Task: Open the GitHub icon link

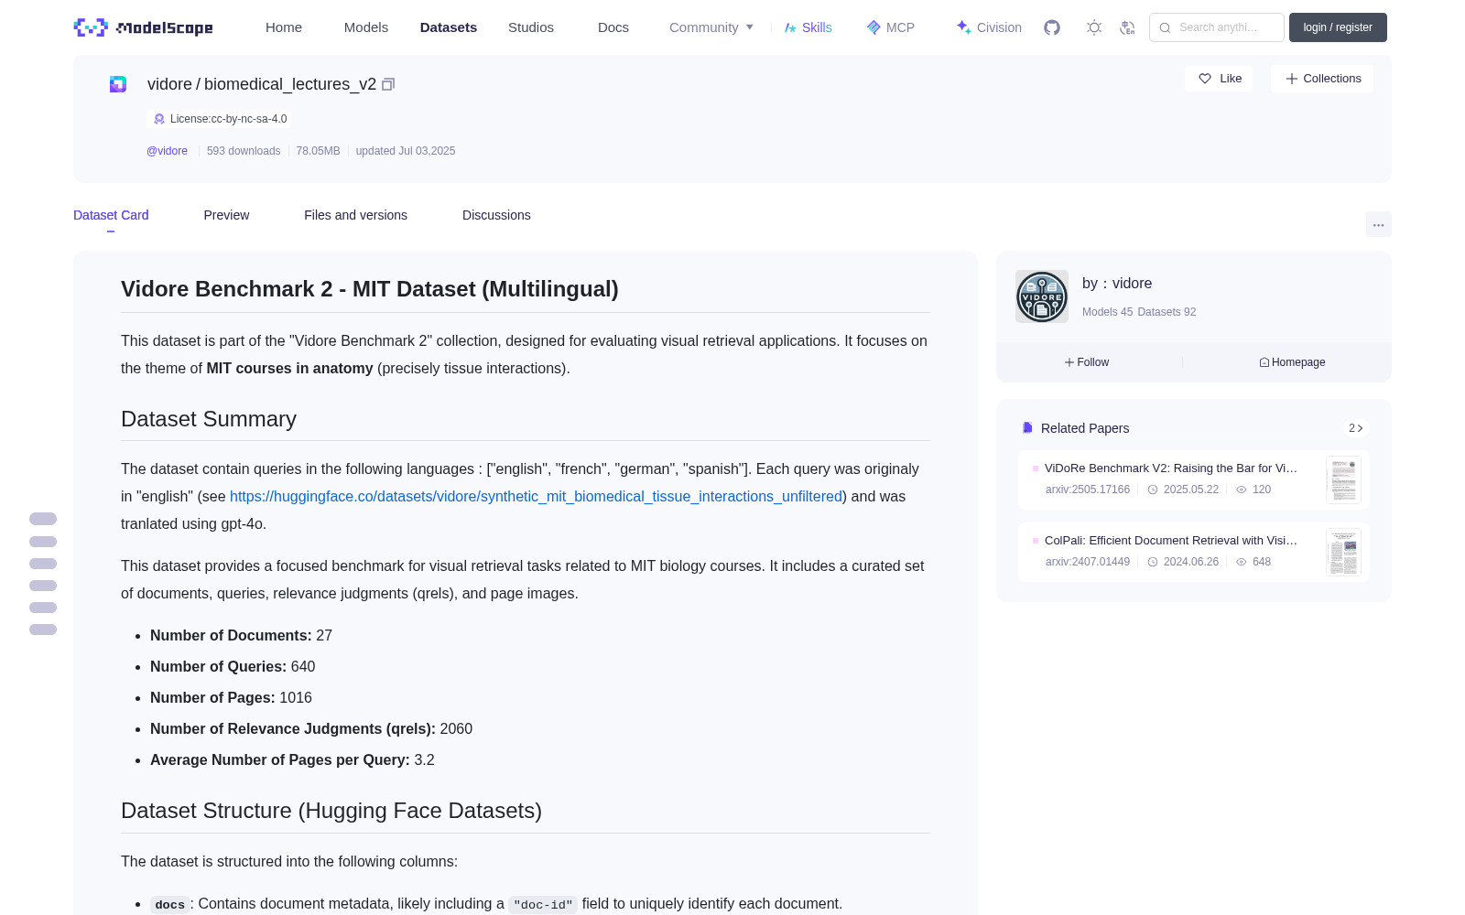Action: (x=1052, y=27)
